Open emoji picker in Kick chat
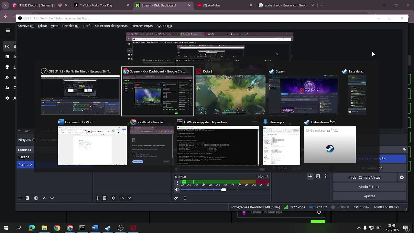This screenshot has width=414, height=233. pos(319,212)
